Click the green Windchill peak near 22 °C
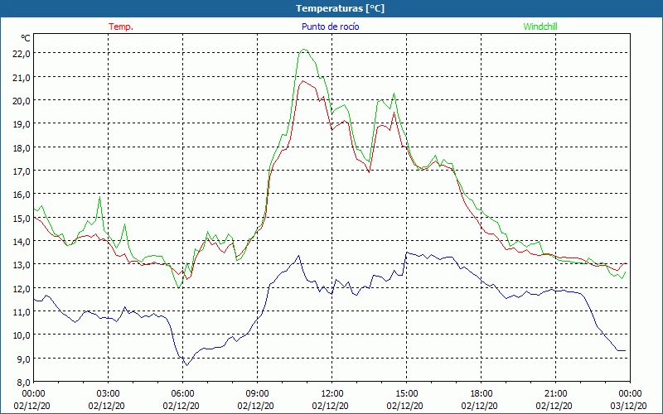663x414 pixels. [x=304, y=50]
